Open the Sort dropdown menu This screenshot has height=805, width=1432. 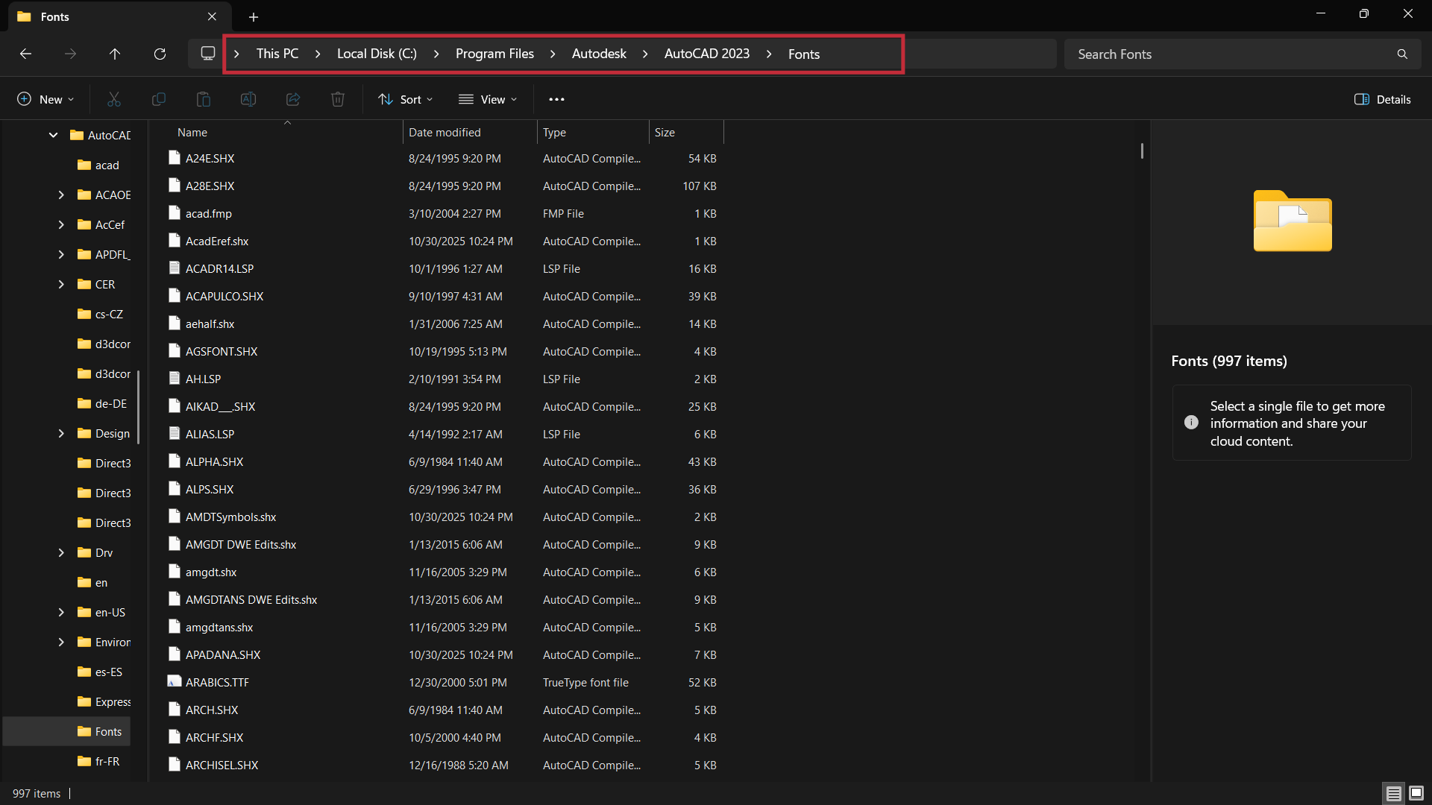406,99
